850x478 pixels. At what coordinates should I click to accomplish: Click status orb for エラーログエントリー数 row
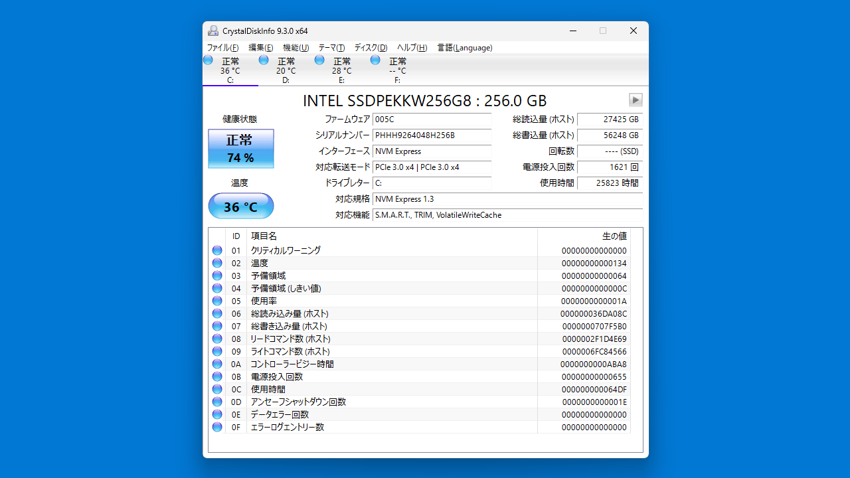[217, 427]
